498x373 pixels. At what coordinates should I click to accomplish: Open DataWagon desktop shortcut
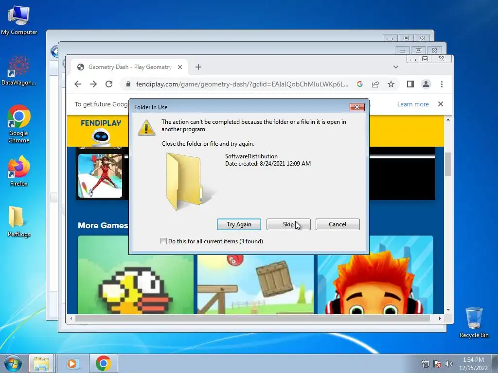tap(19, 70)
